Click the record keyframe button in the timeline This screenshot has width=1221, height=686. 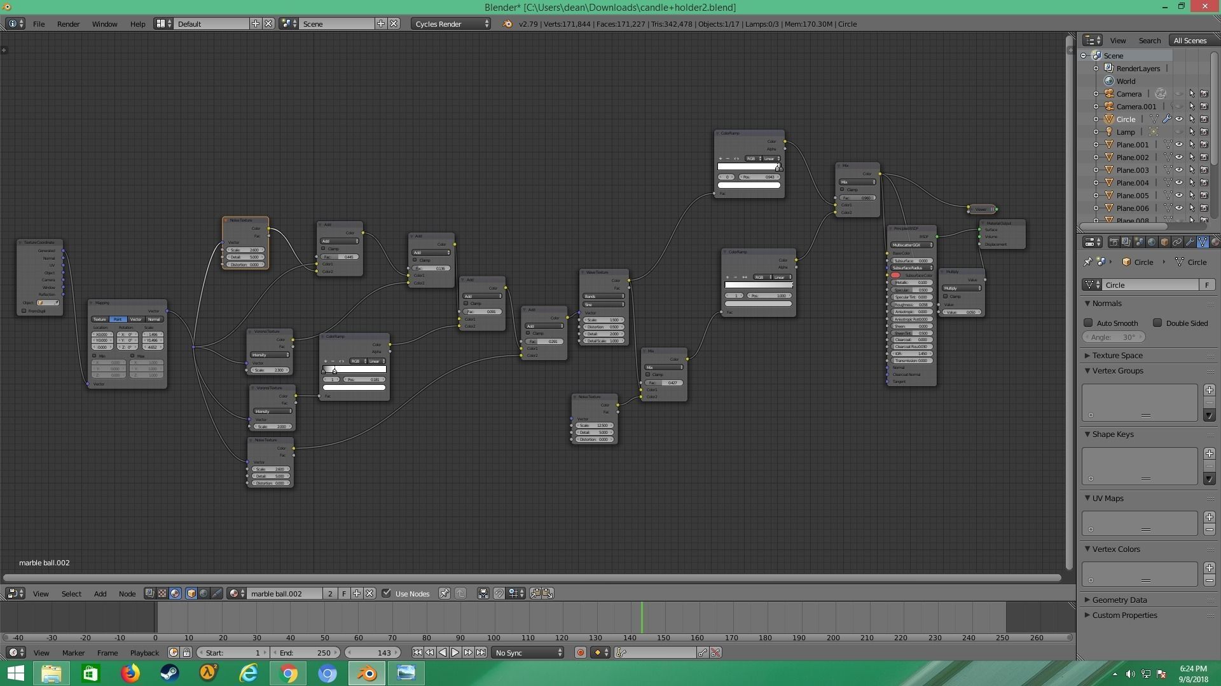pyautogui.click(x=580, y=652)
